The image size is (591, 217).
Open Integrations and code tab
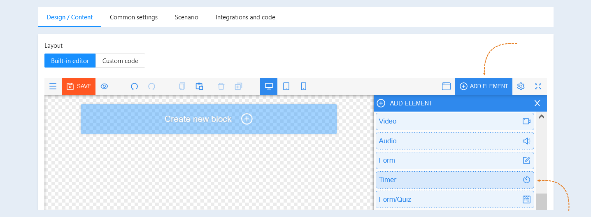(245, 17)
